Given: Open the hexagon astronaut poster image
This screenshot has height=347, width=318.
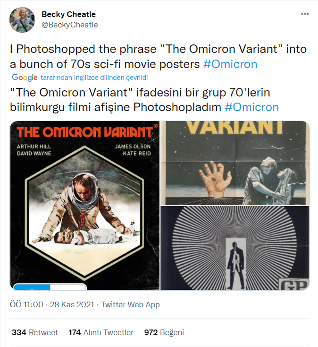Looking at the screenshot, I should (85, 205).
